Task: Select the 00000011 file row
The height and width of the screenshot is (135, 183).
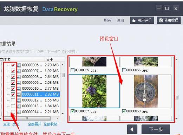Action: 41,94
